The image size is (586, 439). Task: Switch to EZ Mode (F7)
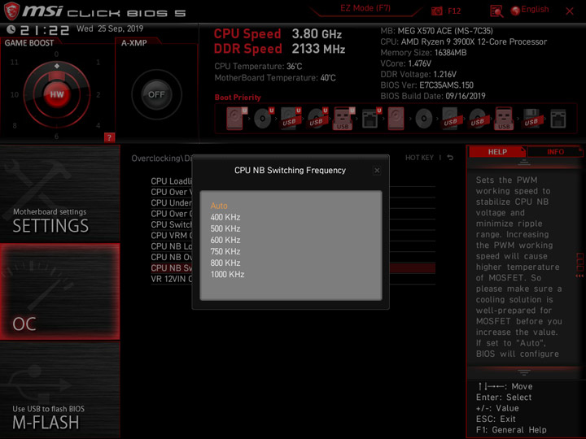(x=365, y=8)
